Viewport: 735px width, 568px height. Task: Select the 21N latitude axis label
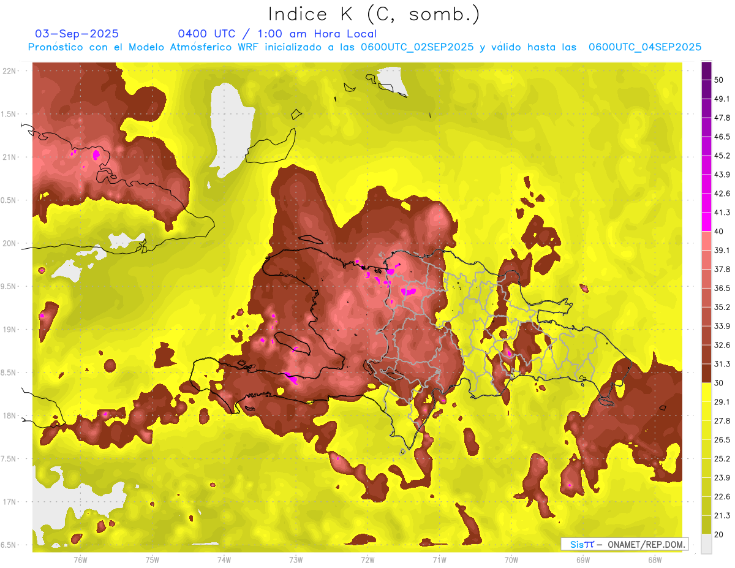[10, 157]
